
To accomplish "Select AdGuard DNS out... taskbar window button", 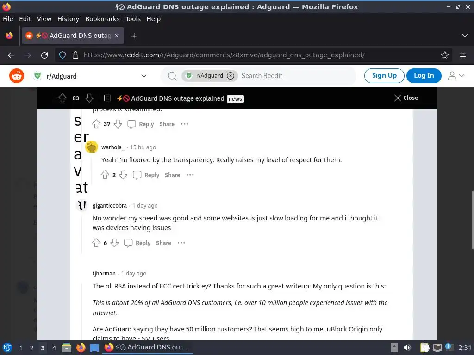I will 147,348.
